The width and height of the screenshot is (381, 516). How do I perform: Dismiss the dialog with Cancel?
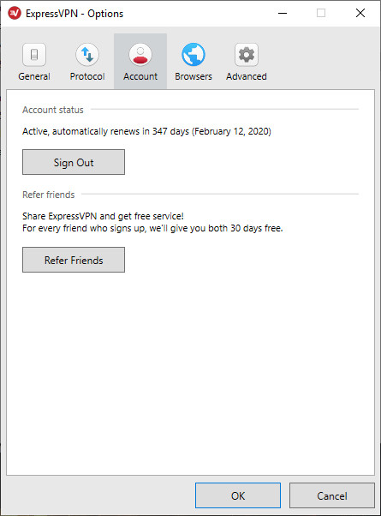click(332, 495)
